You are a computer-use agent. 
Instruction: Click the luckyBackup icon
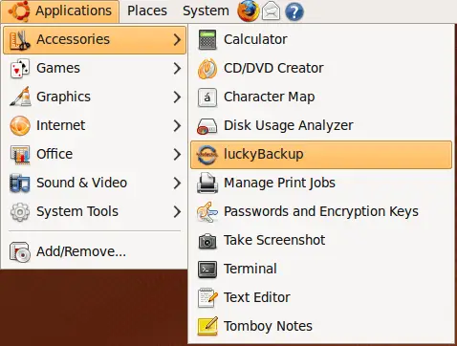(x=207, y=155)
